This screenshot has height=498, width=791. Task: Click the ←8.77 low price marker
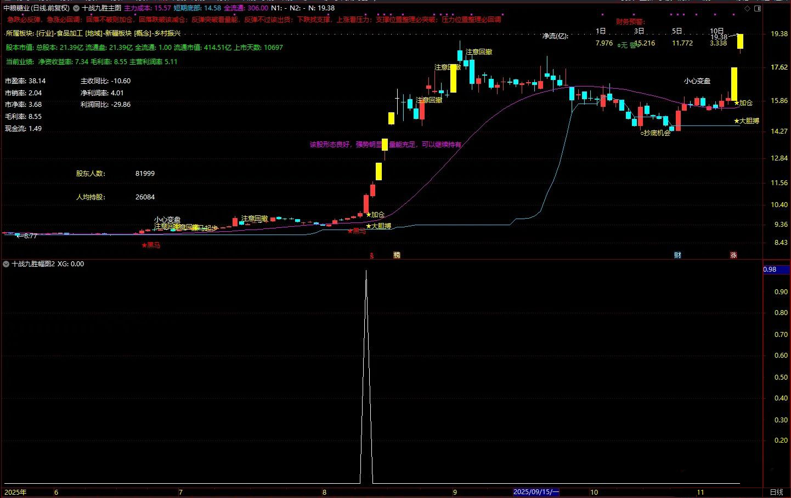pos(26,236)
